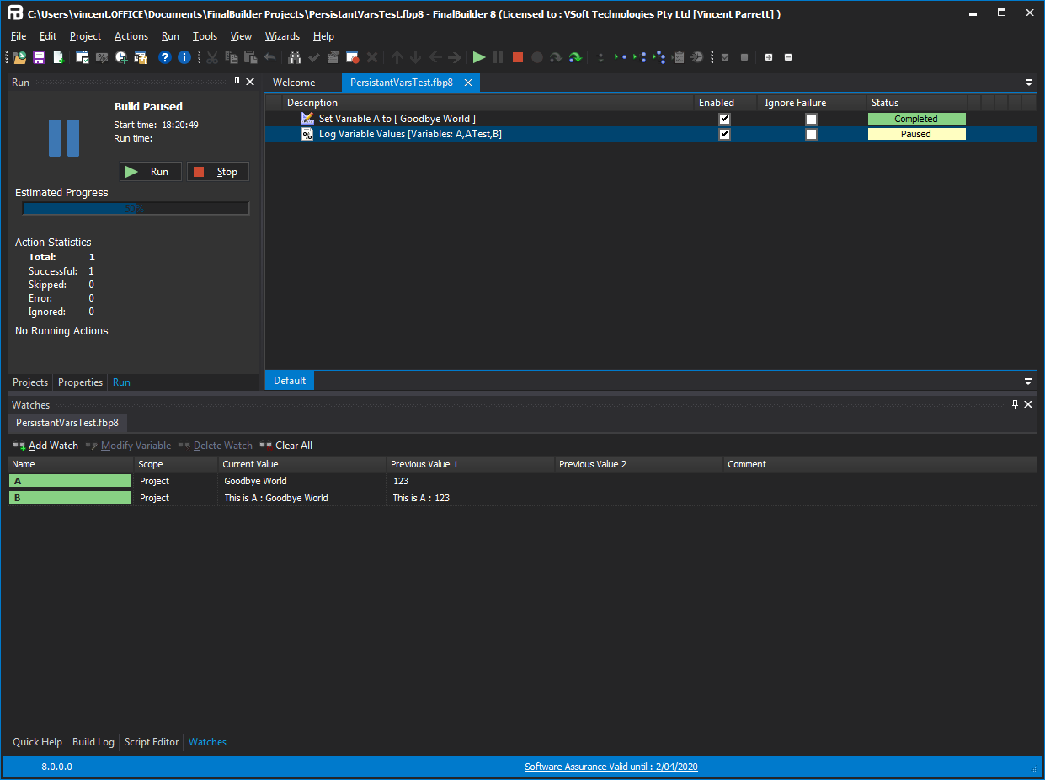Click the gray circle breakpoint toolbar icon

click(x=537, y=57)
